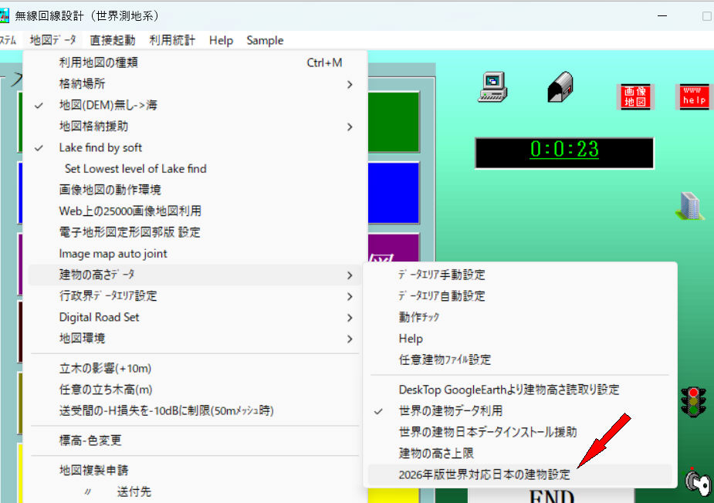The height and width of the screenshot is (503, 714).
Task: Open the red 画像地図 image map icon
Action: 637,96
